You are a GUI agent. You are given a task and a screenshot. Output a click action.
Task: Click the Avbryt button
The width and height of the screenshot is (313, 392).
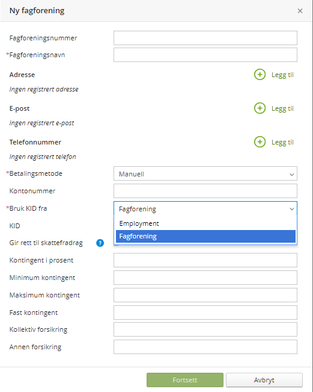coord(264,380)
